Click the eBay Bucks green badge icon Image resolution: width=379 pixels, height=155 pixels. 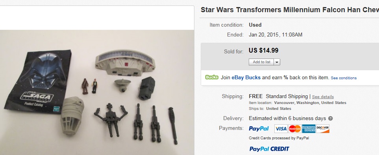(x=212, y=77)
